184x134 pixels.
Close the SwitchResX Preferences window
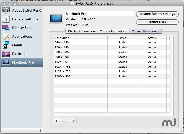click(x=4, y=3)
